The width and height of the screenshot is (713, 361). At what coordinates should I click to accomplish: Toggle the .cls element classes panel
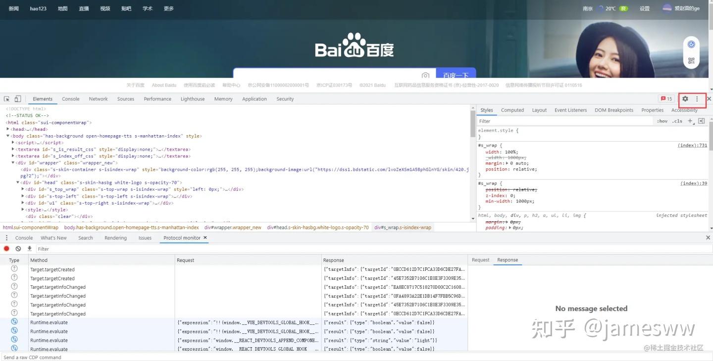click(x=677, y=121)
